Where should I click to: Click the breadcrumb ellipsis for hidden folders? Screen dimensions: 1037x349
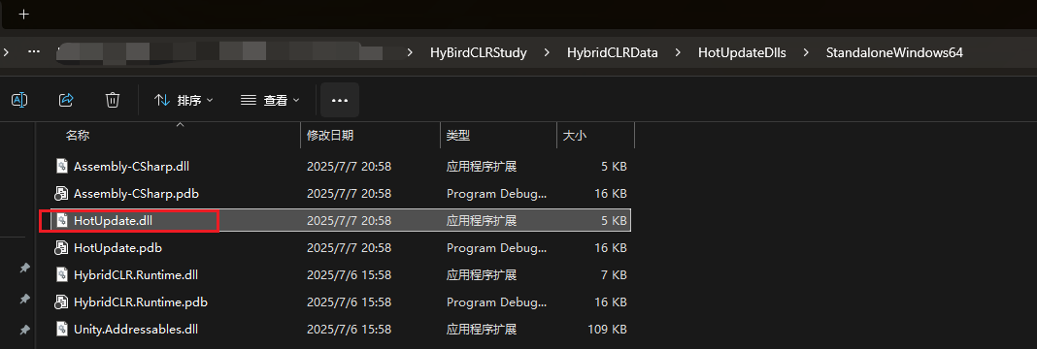point(34,52)
